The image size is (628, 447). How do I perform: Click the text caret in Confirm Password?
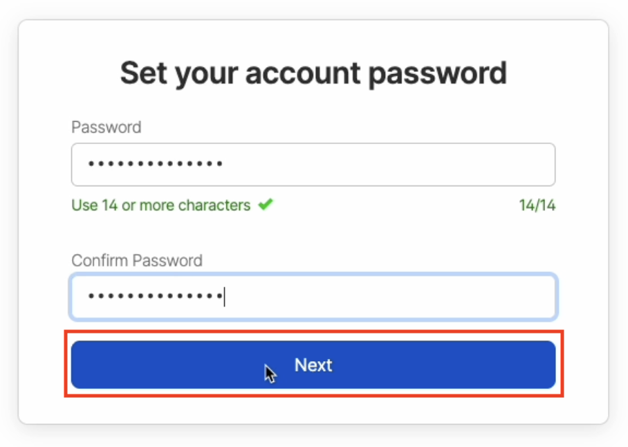pyautogui.click(x=225, y=297)
